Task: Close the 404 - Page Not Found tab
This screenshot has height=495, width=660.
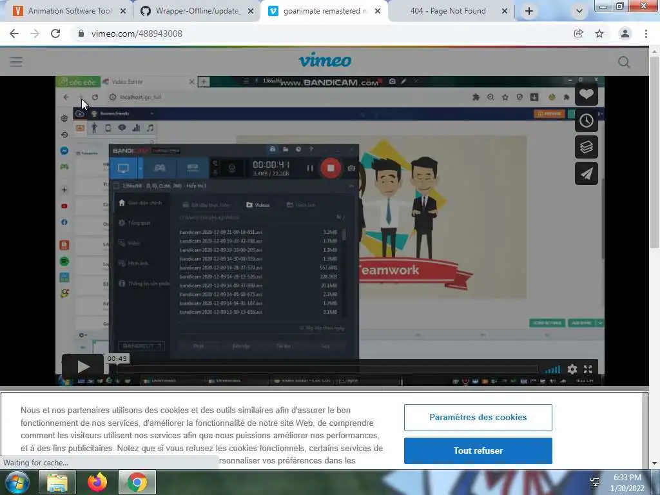Action: click(x=505, y=12)
